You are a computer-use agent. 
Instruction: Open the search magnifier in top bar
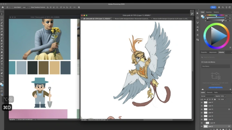click(223, 7)
